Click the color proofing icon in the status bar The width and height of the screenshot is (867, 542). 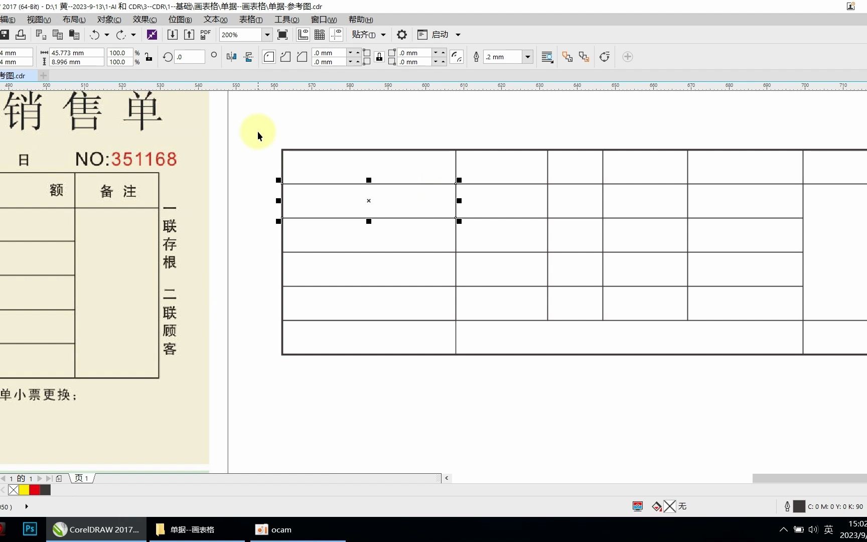click(638, 506)
